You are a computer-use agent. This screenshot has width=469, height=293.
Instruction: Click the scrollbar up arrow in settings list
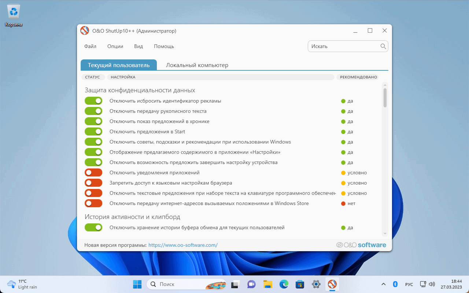(x=385, y=85)
